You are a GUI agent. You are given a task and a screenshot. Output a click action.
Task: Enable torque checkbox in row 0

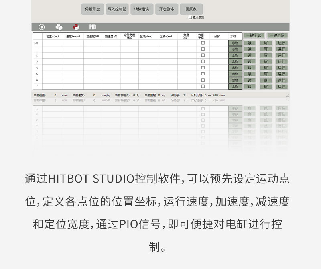click(203, 43)
